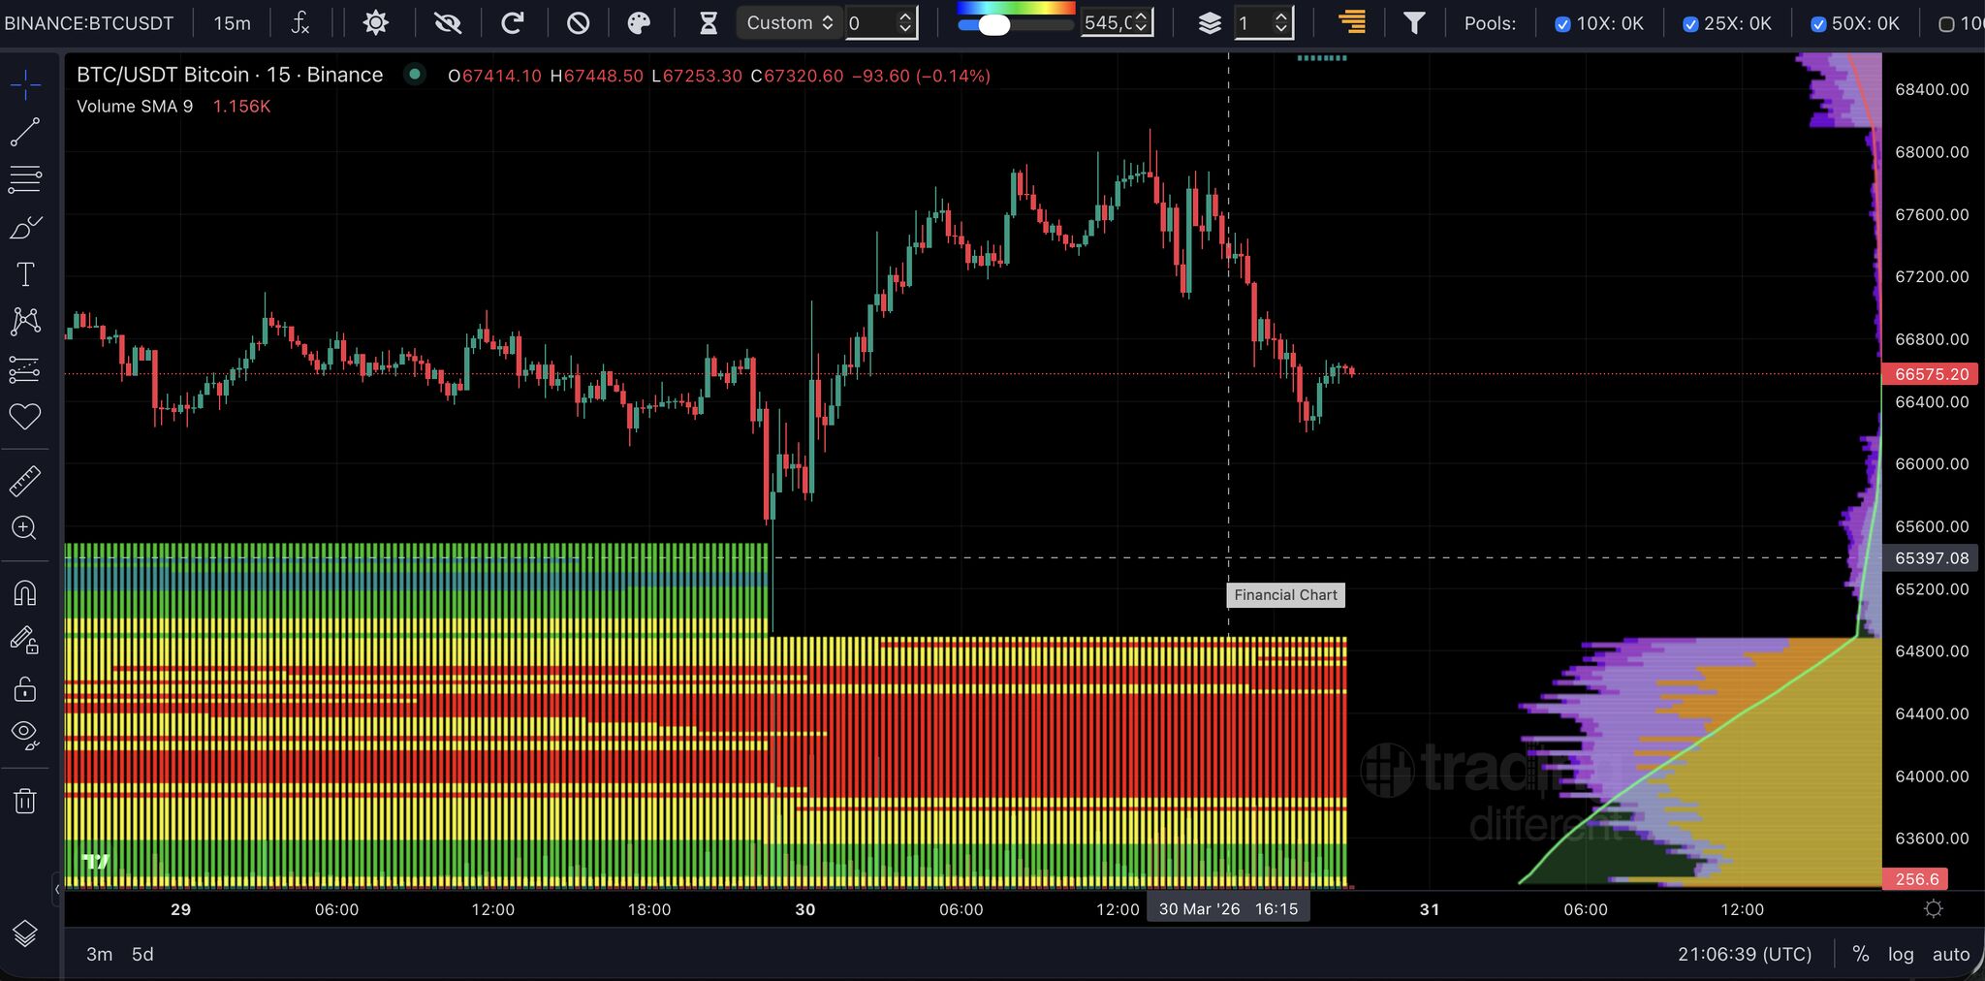Pick the brush drawing tool
The width and height of the screenshot is (1985, 981).
(x=25, y=227)
